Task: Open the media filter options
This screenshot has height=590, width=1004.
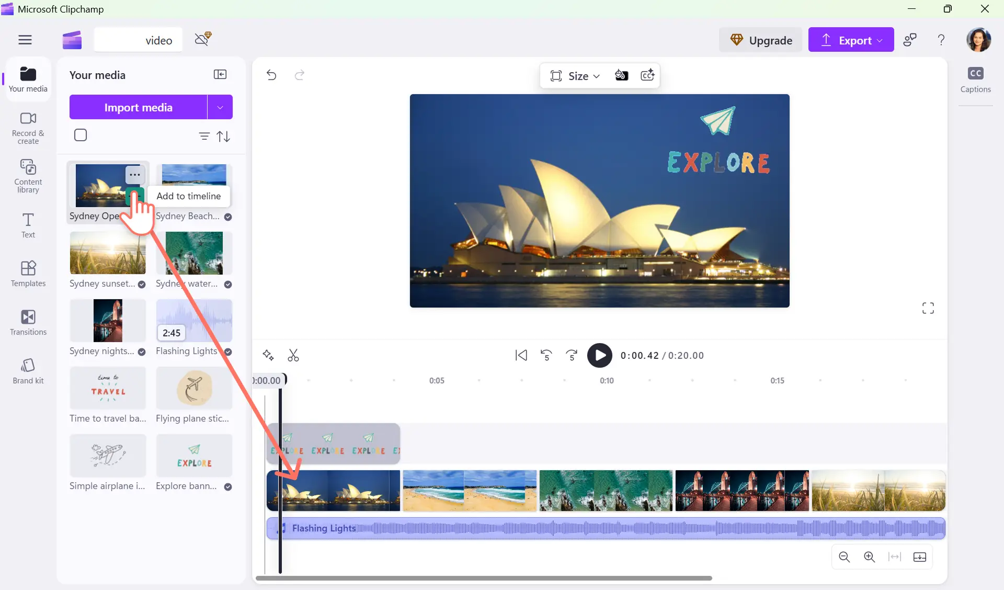Action: tap(204, 137)
